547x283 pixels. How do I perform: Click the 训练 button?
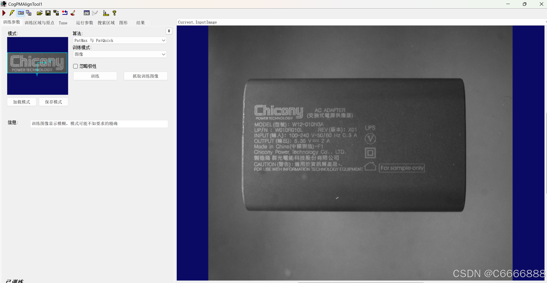[x=95, y=76]
